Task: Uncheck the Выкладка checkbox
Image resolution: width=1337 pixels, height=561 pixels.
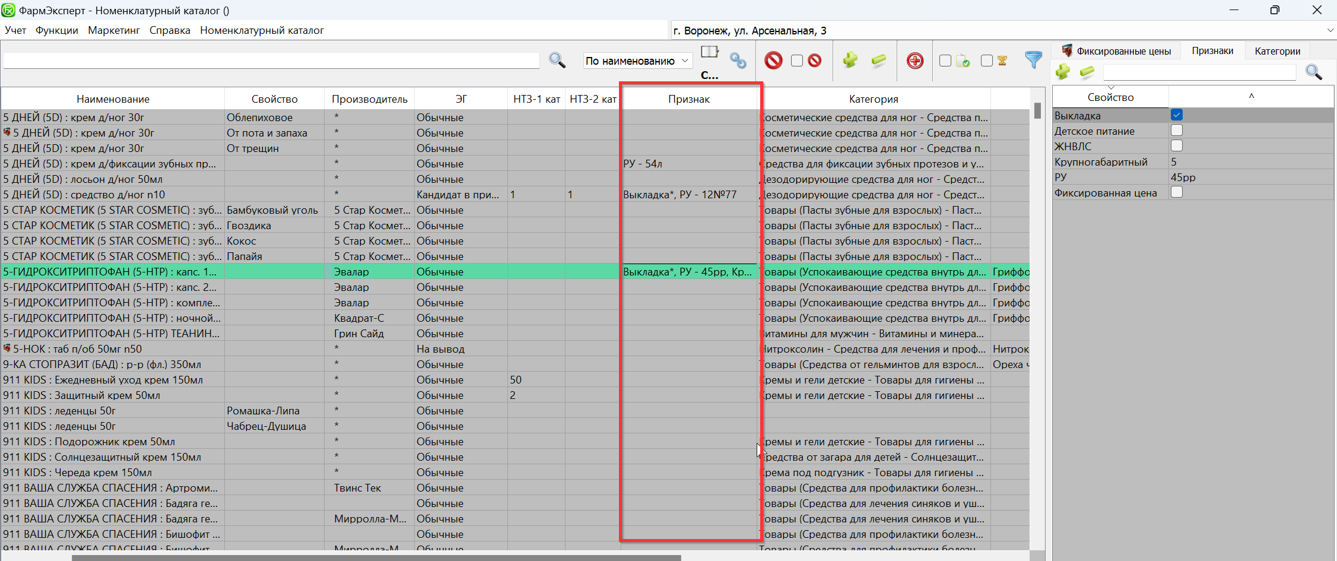Action: click(1177, 115)
